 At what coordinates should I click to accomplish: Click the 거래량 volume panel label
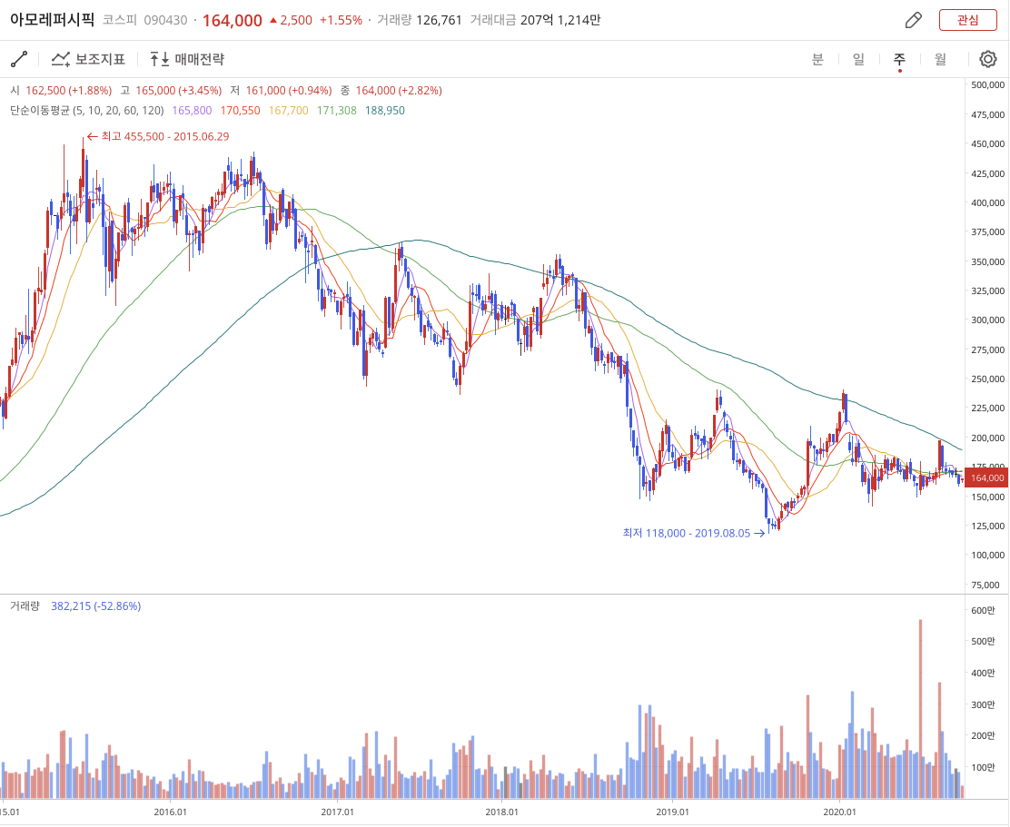pos(25,606)
